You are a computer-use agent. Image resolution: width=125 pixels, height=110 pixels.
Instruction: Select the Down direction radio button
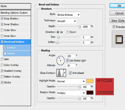point(68,32)
